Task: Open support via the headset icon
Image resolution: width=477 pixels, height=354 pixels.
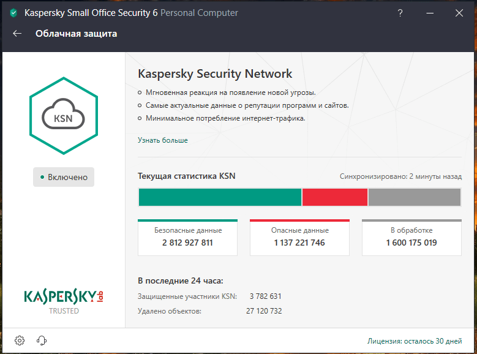Action: tap(42, 341)
